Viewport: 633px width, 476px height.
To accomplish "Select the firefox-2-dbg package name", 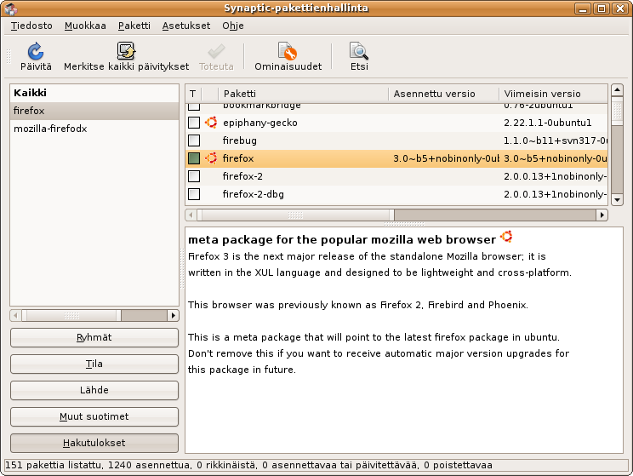I will pyautogui.click(x=254, y=194).
